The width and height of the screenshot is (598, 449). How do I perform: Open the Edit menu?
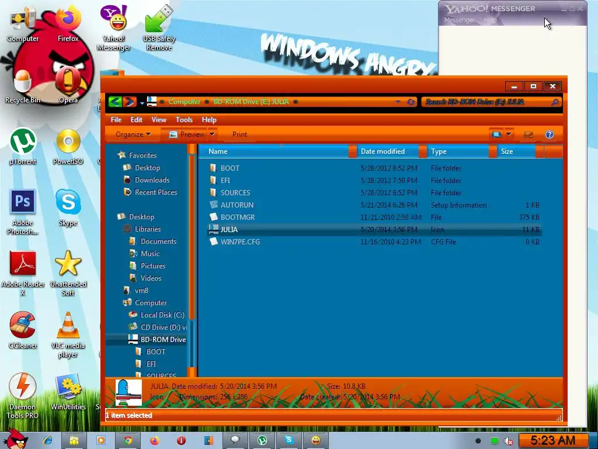[136, 119]
